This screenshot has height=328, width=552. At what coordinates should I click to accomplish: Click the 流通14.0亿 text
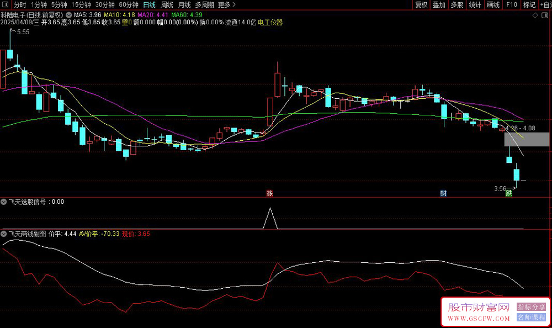pos(241,22)
